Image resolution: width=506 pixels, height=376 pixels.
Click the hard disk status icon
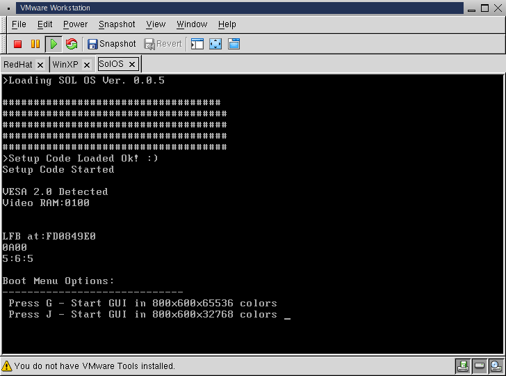[479, 366]
